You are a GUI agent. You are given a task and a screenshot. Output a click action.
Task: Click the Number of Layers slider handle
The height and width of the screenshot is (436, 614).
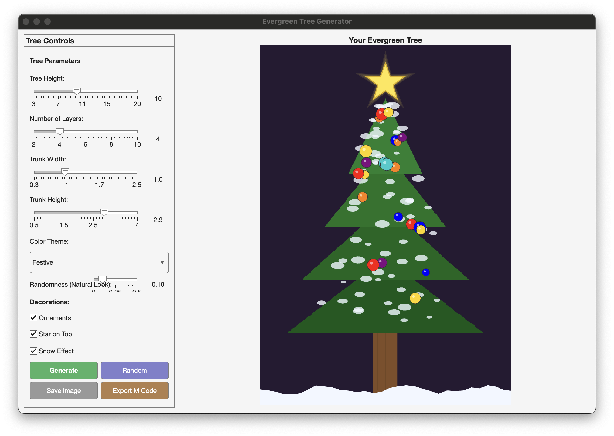click(x=60, y=132)
